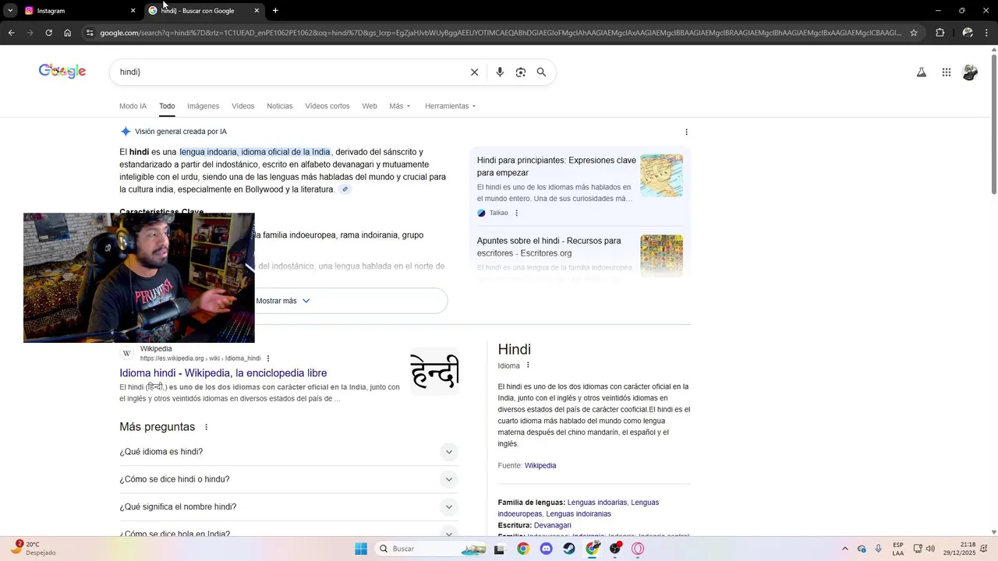Viewport: 998px width, 561px height.
Task: Open the 'Herramientas' dropdown
Action: [x=451, y=106]
